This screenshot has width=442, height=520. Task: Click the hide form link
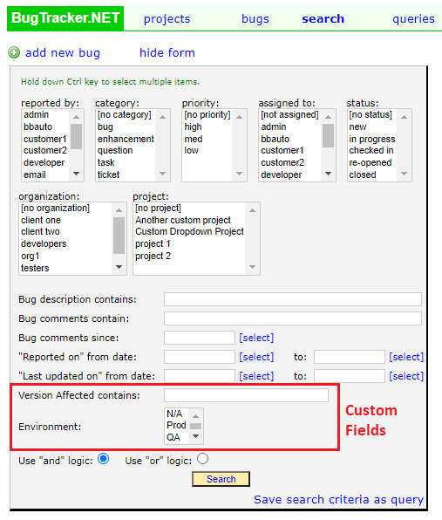167,52
